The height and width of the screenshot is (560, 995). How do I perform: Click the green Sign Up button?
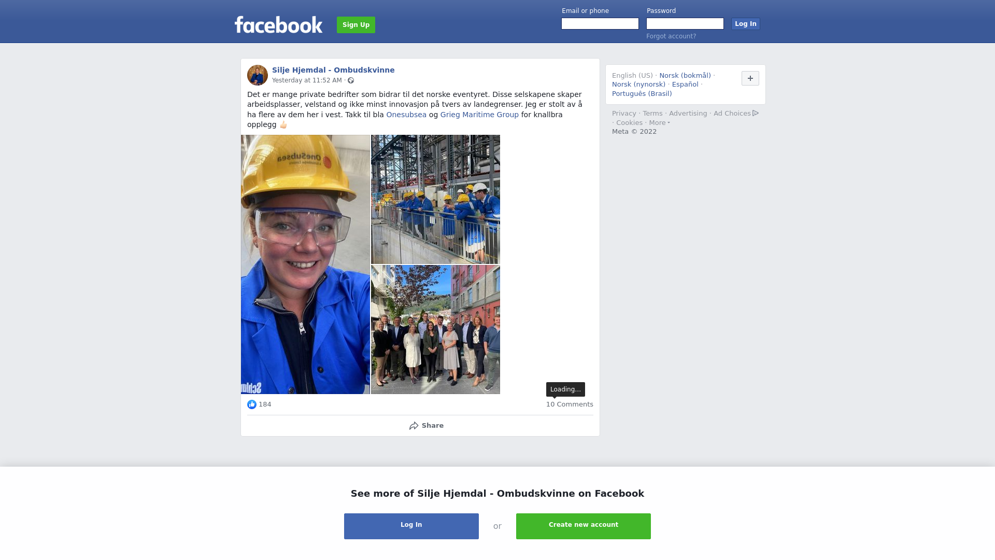tap(356, 25)
